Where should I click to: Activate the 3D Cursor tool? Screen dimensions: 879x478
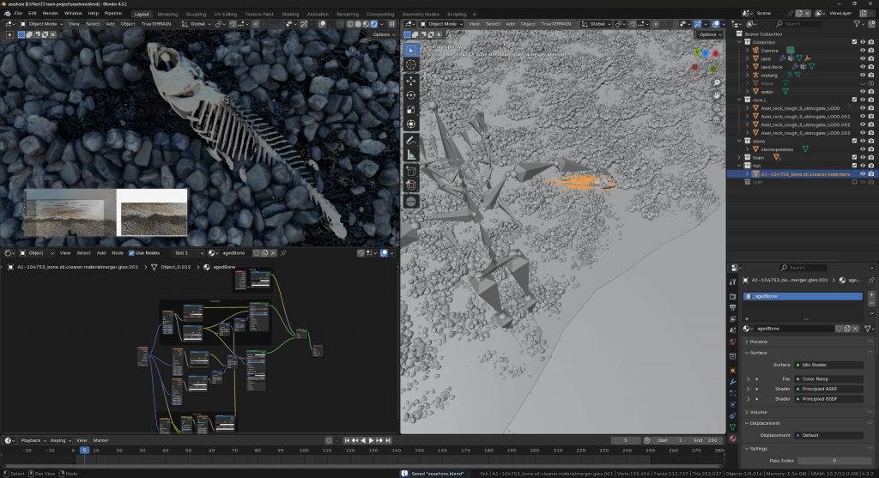coord(410,64)
